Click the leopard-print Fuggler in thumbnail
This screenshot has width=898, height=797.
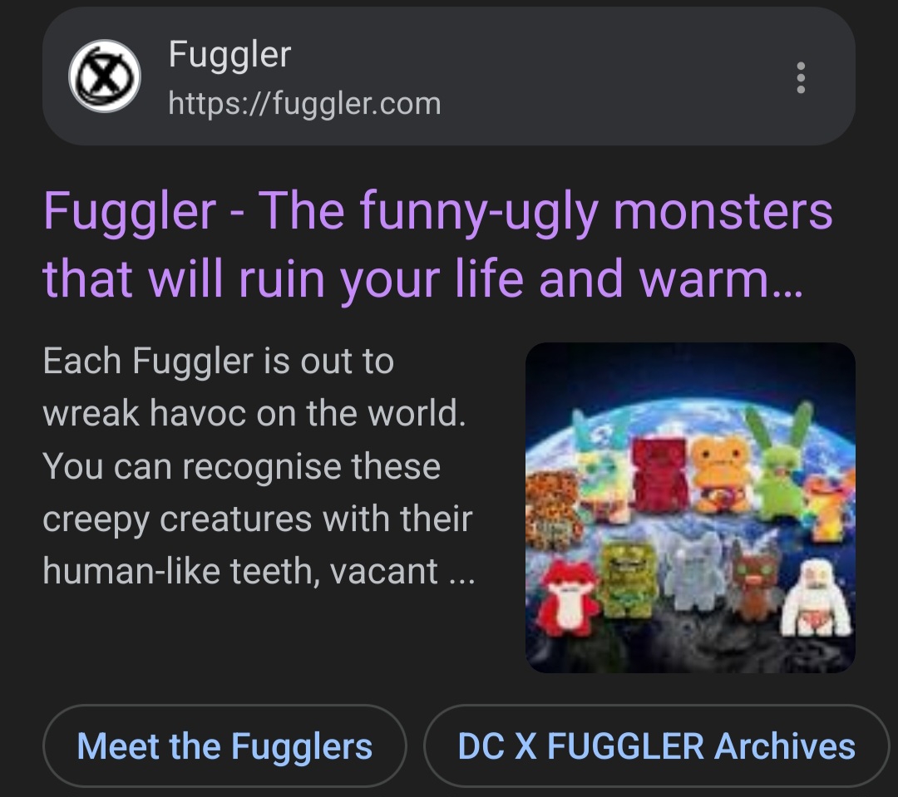pos(553,509)
